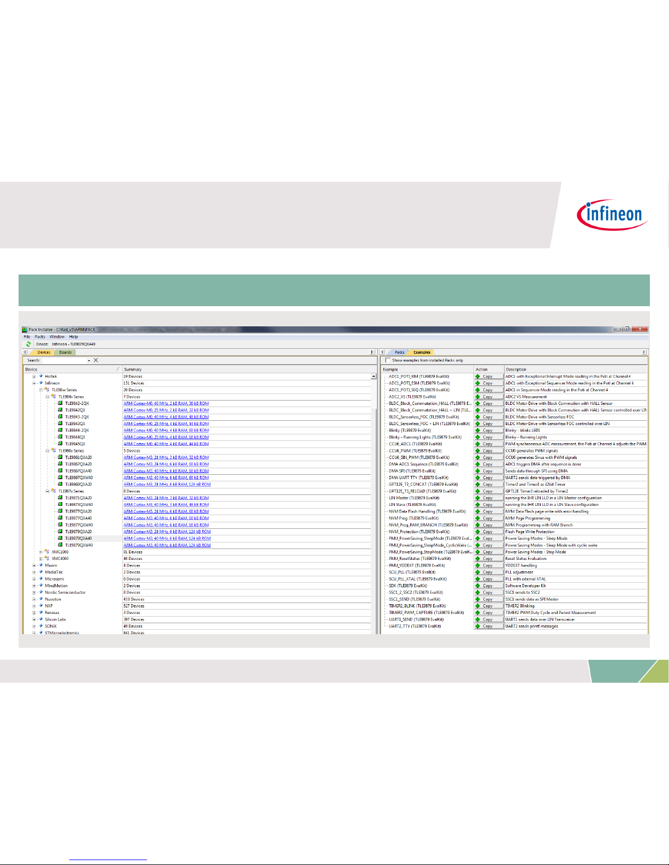The width and height of the screenshot is (669, 865).
Task: Click the left scroll arrow before Devices tab
Action: point(25,353)
